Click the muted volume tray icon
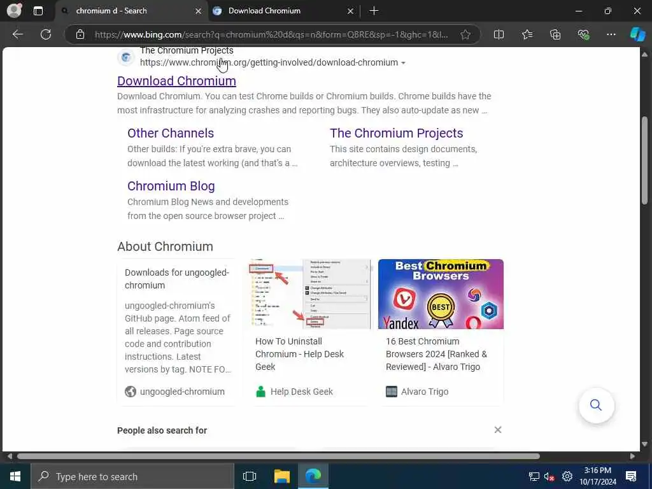 click(x=549, y=476)
